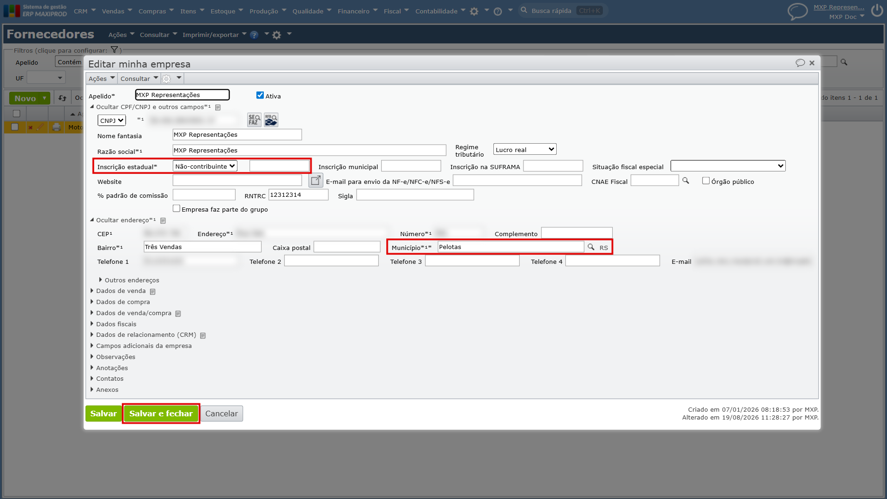Click dialog toolbar gear icon
The image size is (887, 499).
(x=167, y=79)
